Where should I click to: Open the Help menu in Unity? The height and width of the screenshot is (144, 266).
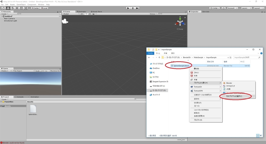click(x=48, y=5)
